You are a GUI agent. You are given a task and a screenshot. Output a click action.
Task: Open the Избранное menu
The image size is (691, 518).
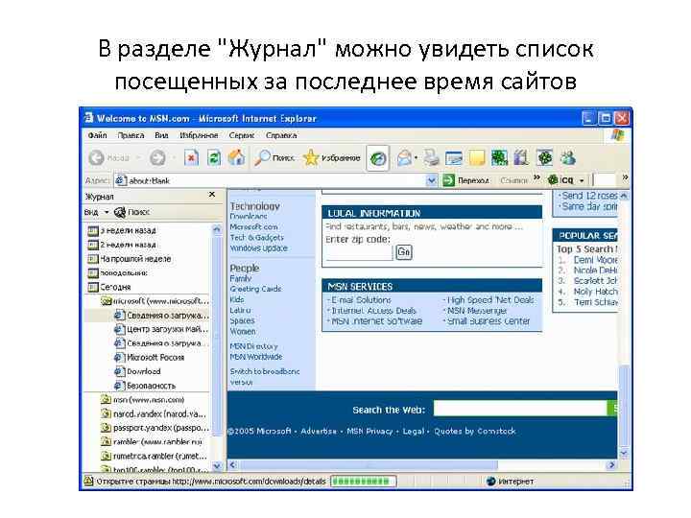[199, 135]
